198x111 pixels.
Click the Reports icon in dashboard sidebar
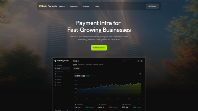click(x=56, y=82)
